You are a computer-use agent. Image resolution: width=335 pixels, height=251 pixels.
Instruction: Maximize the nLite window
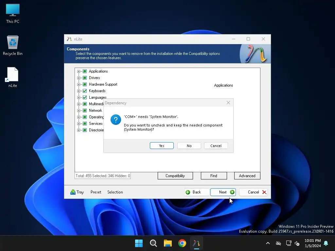(248, 39)
